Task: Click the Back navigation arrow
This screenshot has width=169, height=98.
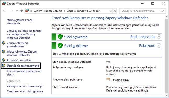Action: click(5, 11)
